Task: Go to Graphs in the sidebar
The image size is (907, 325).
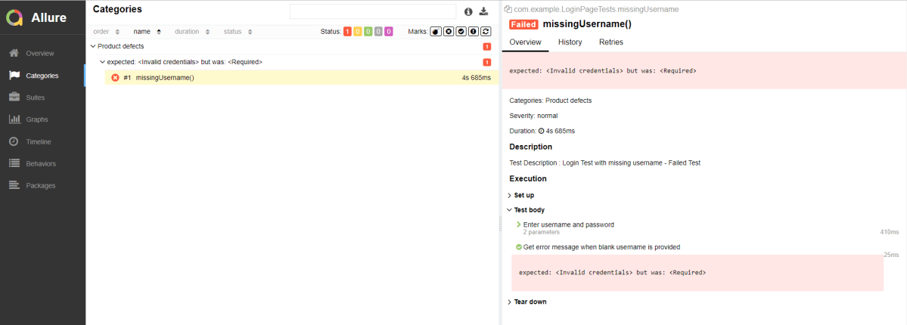Action: (x=36, y=119)
